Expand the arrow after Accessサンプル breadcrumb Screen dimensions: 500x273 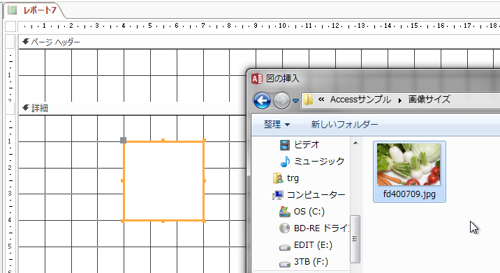(x=400, y=100)
